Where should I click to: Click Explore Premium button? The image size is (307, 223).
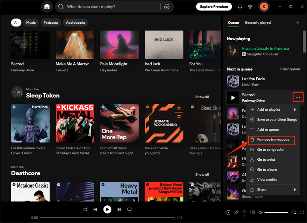coord(214,7)
